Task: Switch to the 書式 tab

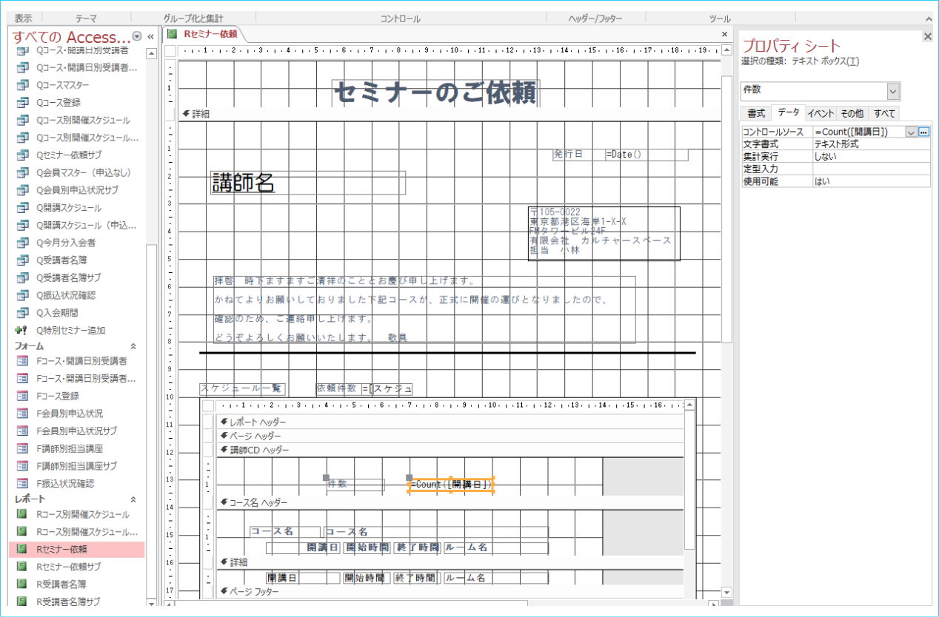Action: pos(755,113)
